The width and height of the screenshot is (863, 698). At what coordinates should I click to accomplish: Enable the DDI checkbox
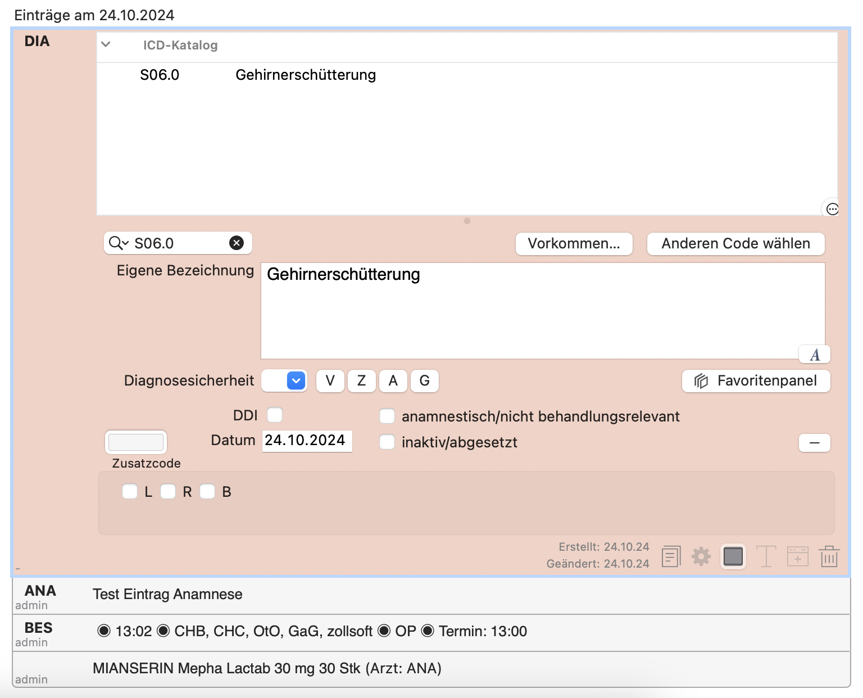[x=275, y=415]
